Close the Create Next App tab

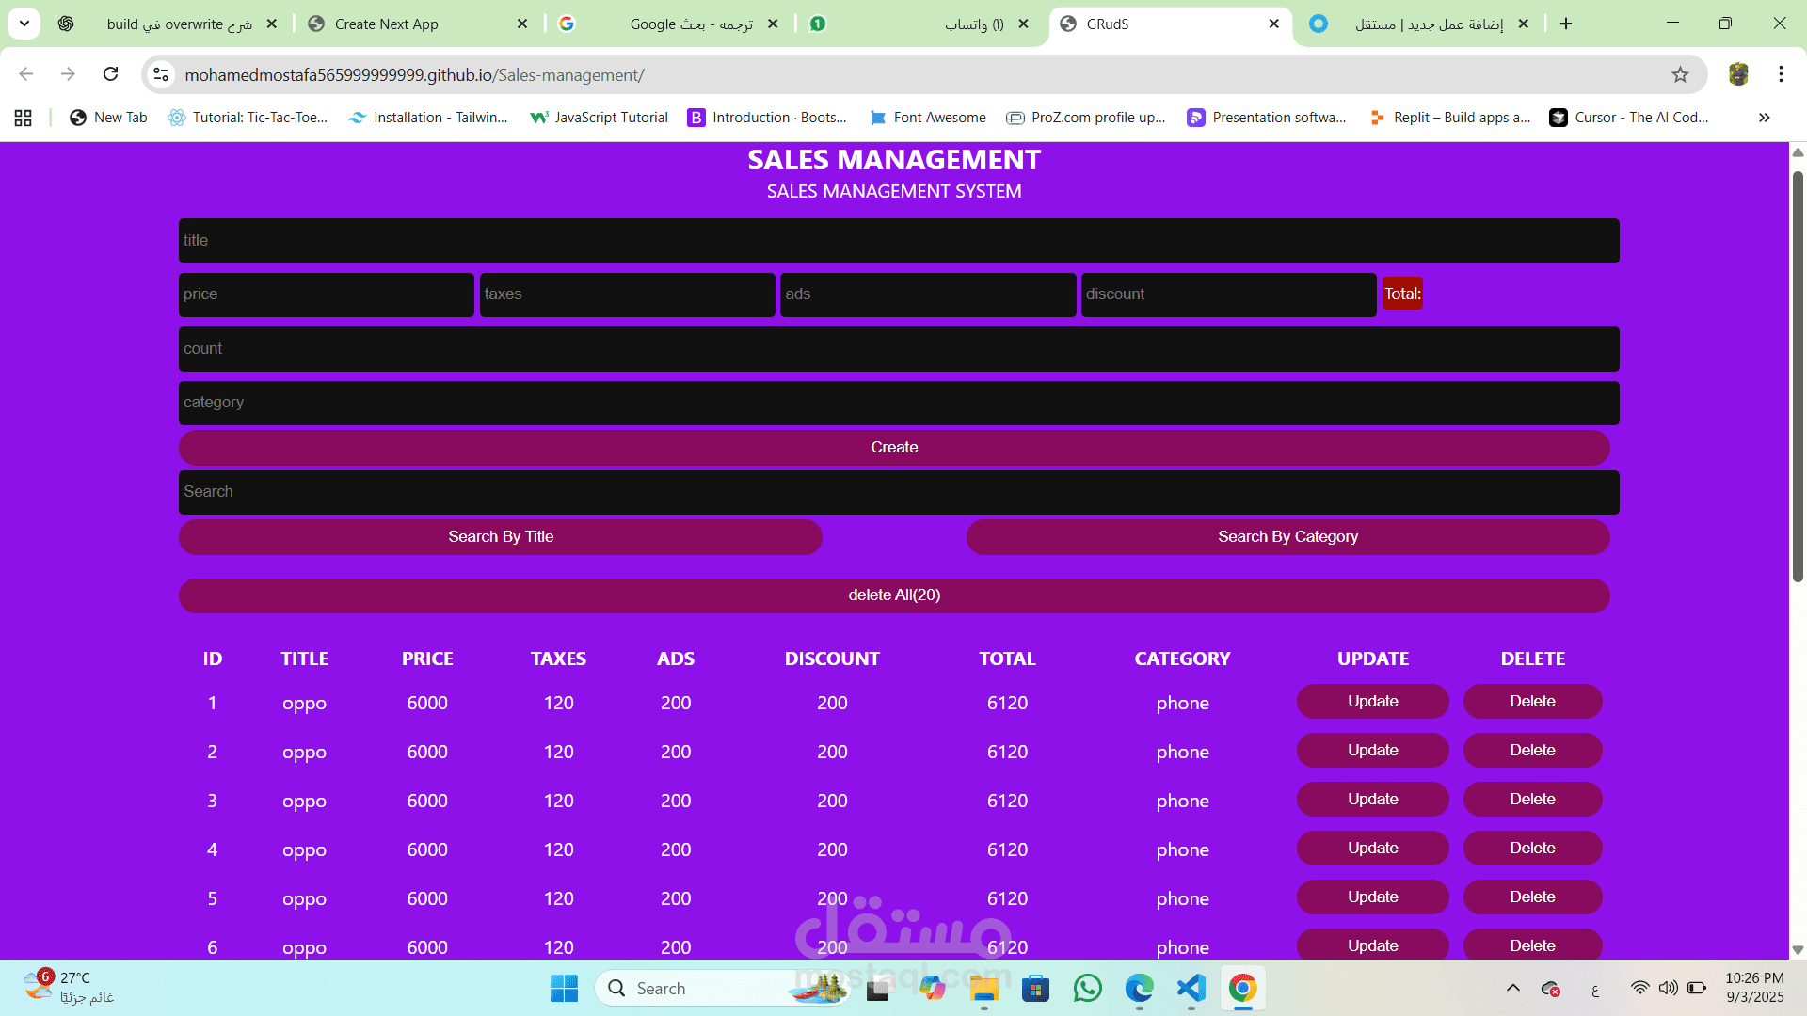tap(522, 24)
